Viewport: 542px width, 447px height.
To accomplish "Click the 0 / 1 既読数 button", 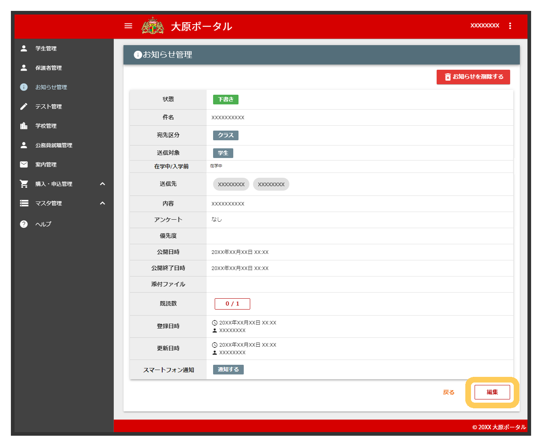I will point(232,304).
